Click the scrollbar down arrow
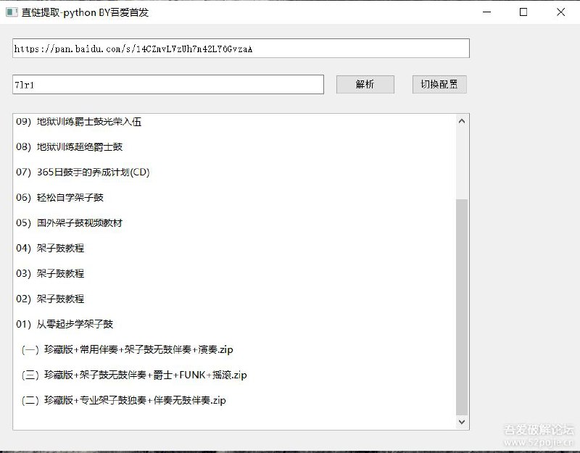The image size is (580, 453). (463, 421)
